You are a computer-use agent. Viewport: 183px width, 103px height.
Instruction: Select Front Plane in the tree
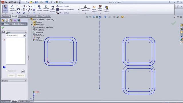point(40,30)
